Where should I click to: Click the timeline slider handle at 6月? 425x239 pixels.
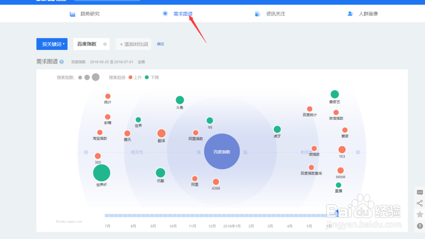[336, 214]
